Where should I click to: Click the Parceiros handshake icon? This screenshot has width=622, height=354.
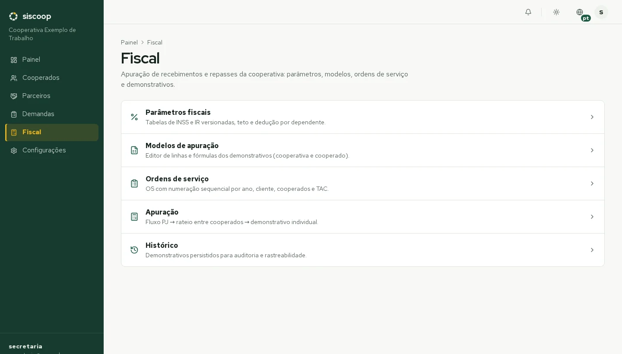[14, 96]
